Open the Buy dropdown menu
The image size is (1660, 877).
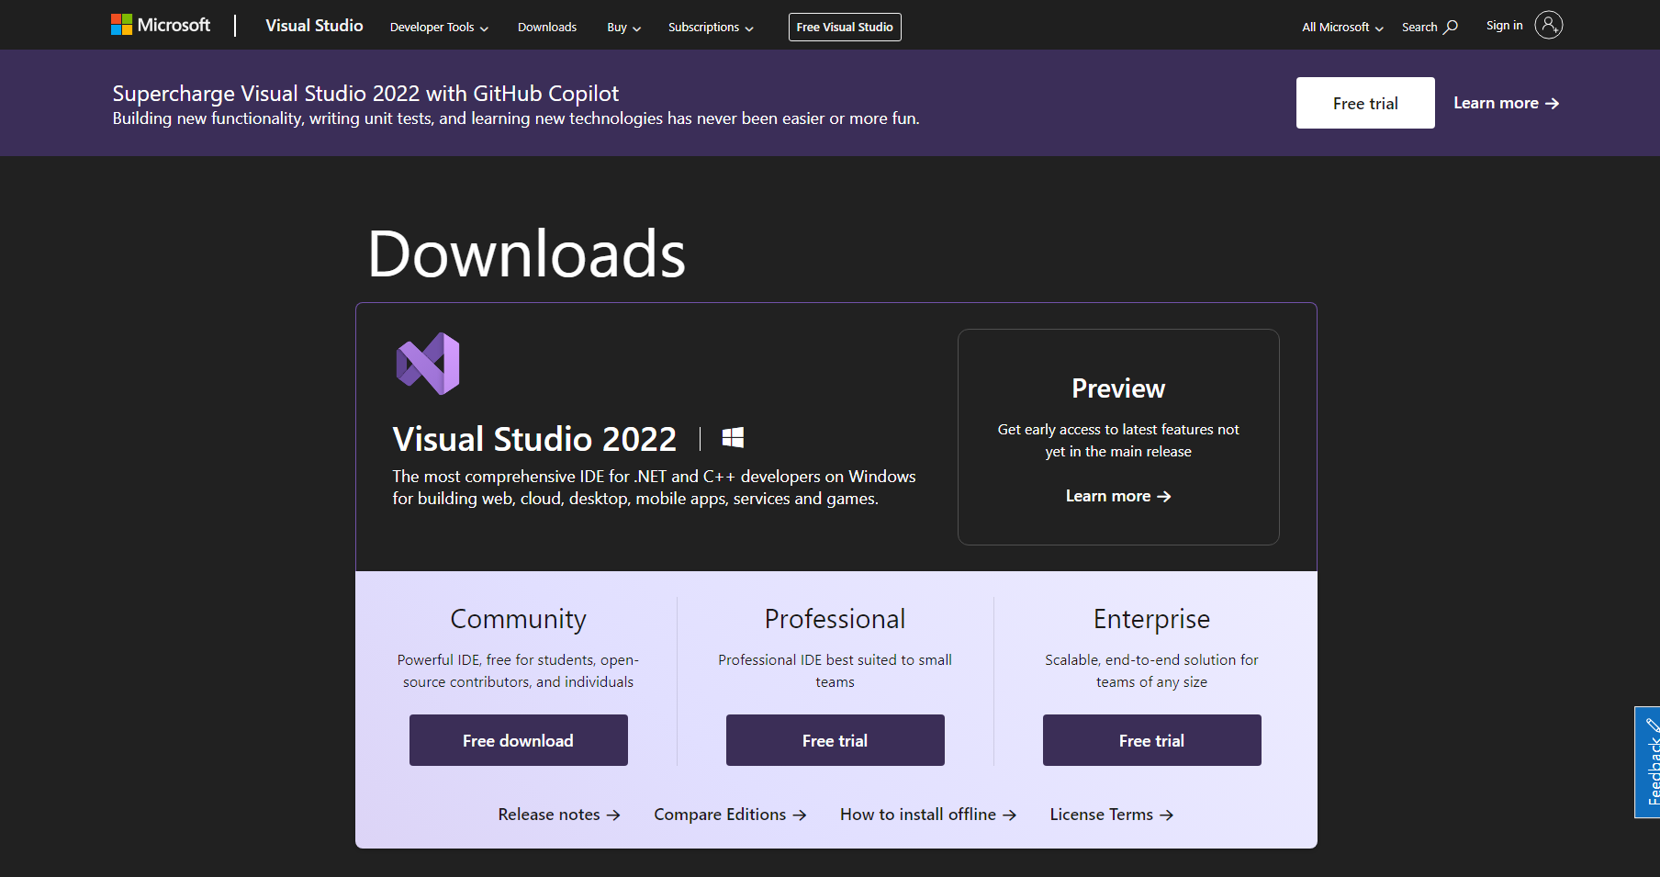click(x=622, y=27)
